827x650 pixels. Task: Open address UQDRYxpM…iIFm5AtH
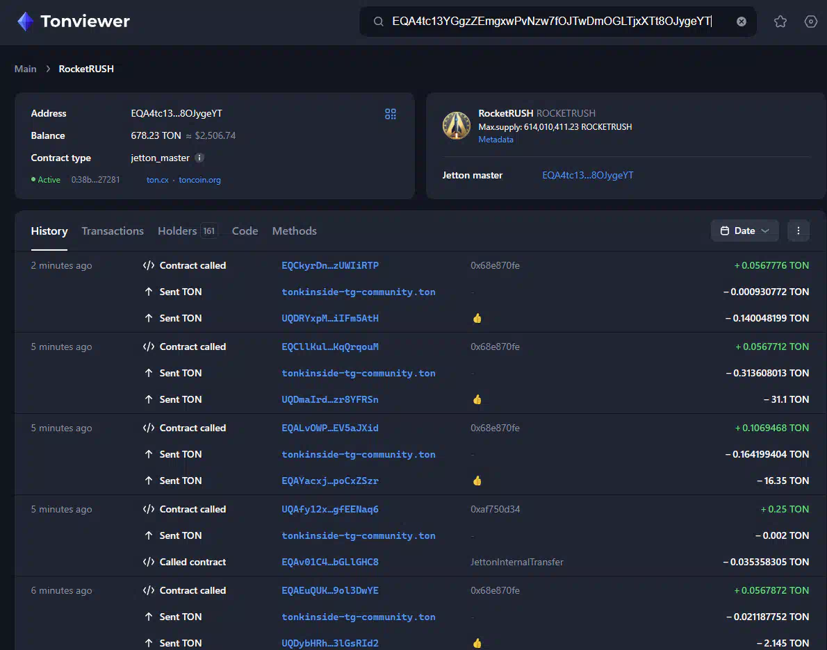pos(329,318)
